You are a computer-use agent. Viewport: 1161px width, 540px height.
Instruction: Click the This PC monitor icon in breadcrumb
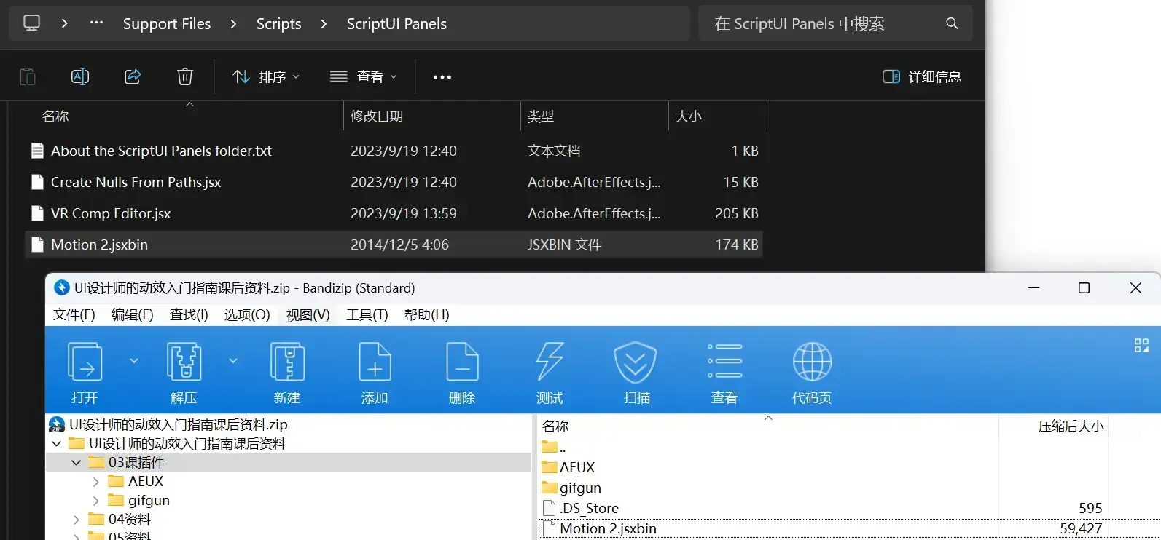[x=32, y=23]
